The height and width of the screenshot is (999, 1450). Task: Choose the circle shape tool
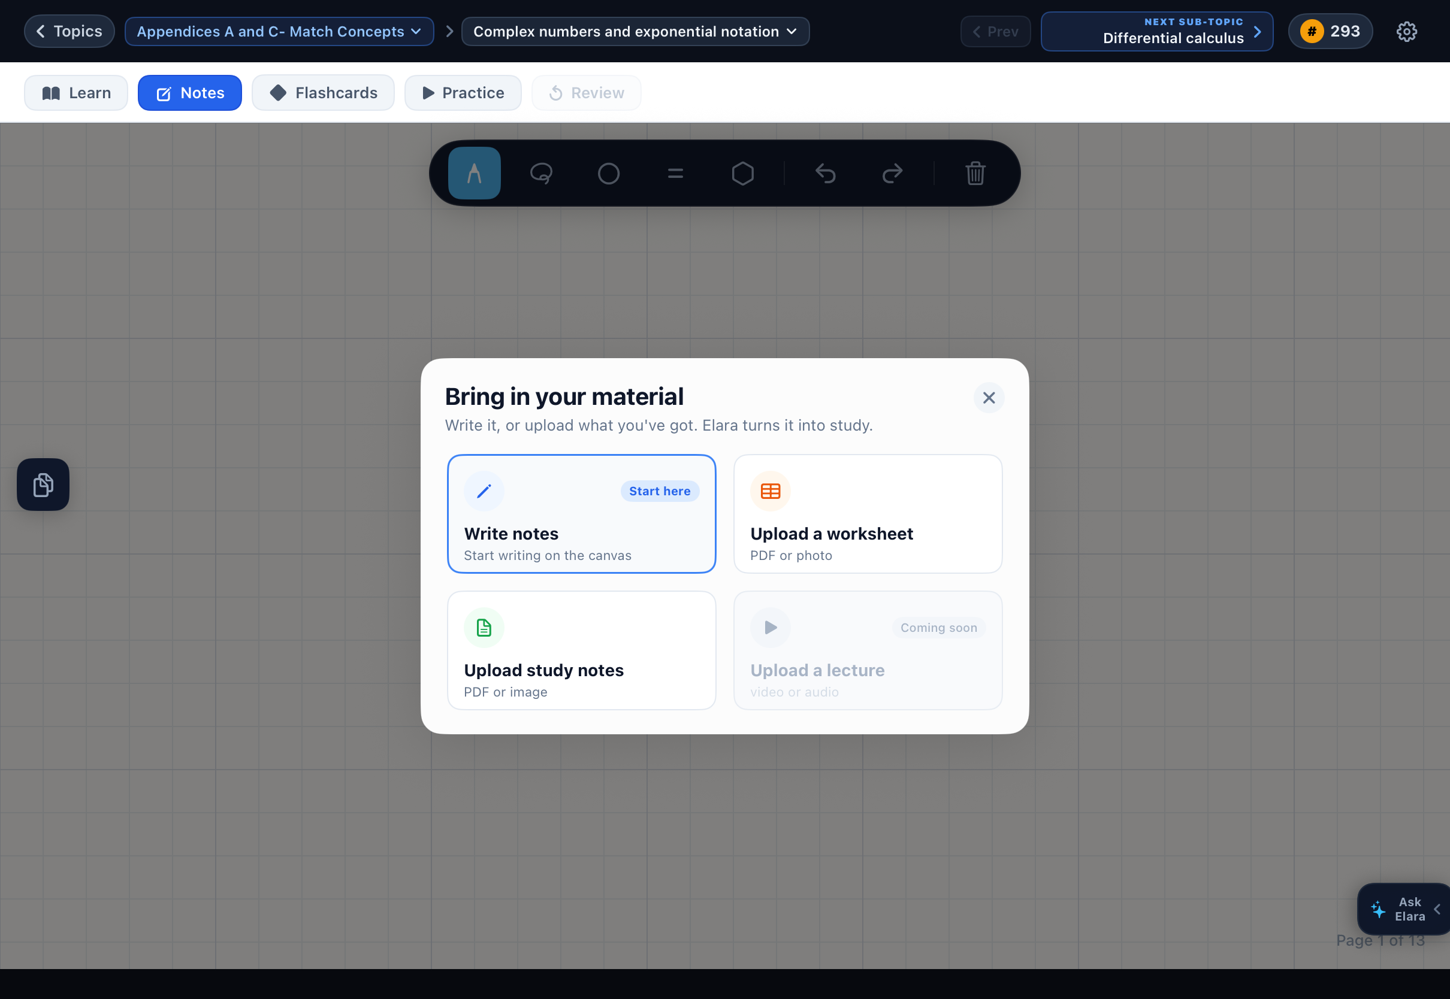[x=609, y=172]
